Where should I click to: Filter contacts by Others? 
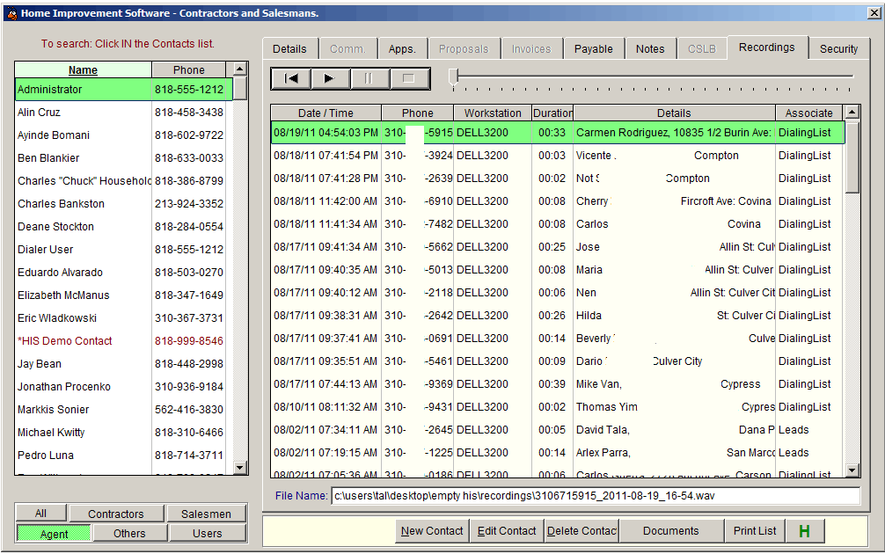(x=129, y=533)
